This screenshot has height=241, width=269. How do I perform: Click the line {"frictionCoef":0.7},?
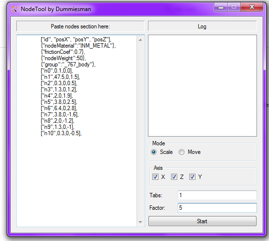click(63, 52)
